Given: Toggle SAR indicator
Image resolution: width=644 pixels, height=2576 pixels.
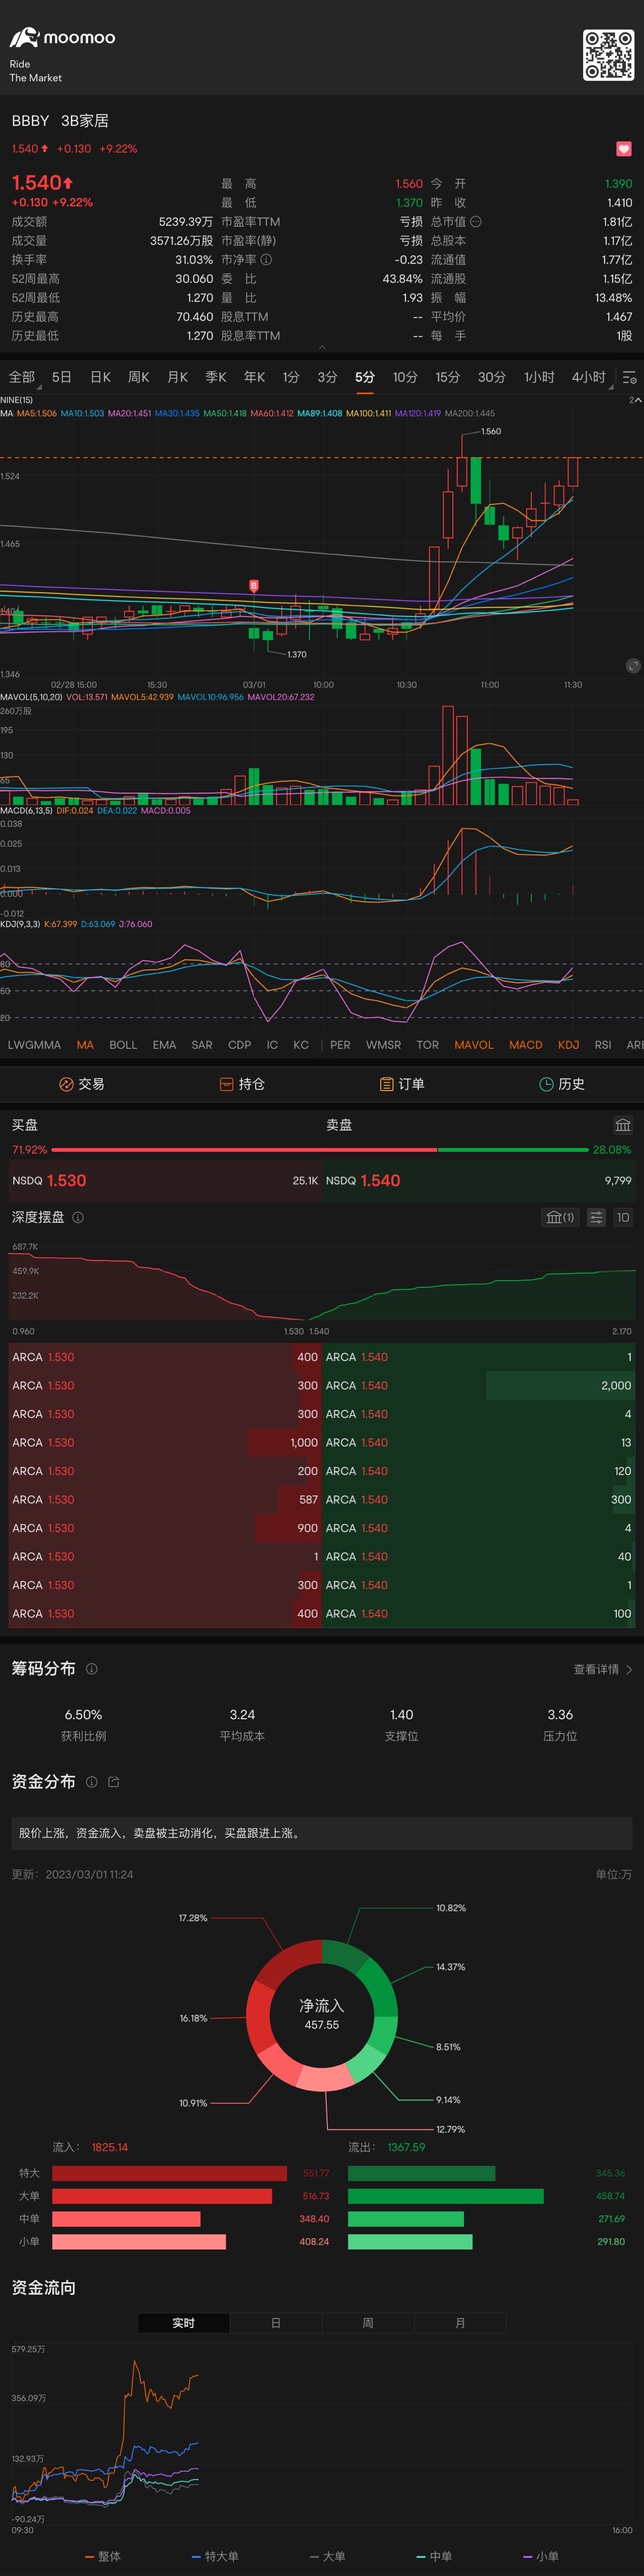Looking at the screenshot, I should [202, 1045].
